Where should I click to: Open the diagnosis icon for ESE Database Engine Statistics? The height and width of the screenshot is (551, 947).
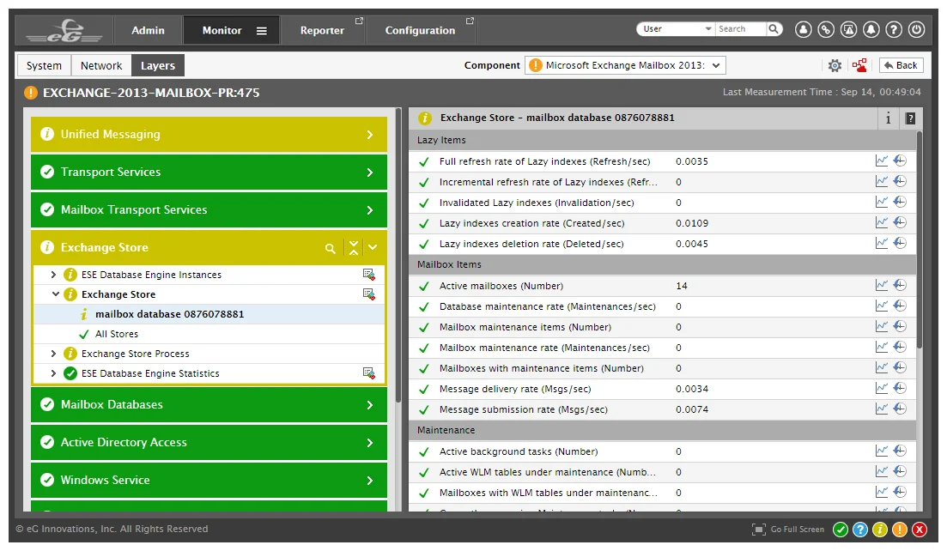pos(368,373)
